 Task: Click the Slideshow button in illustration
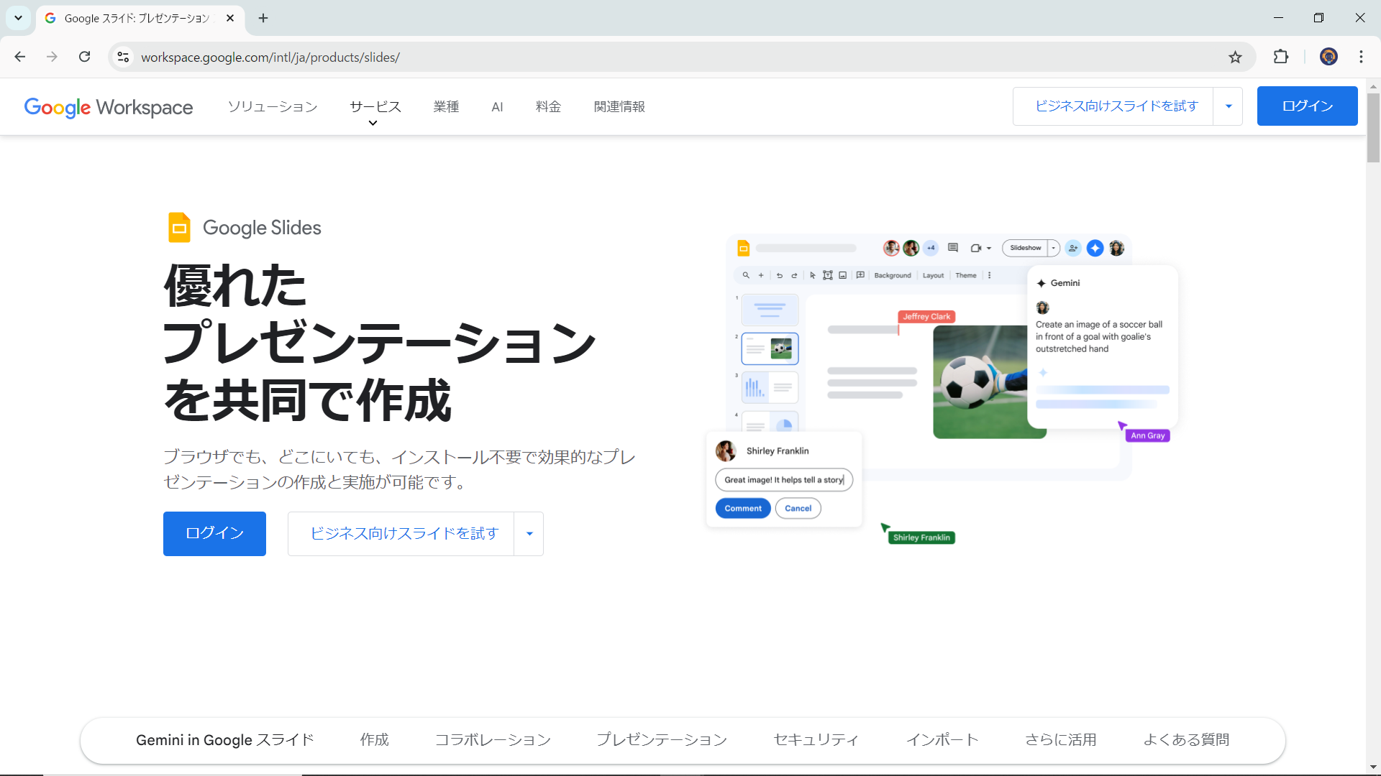click(x=1025, y=248)
